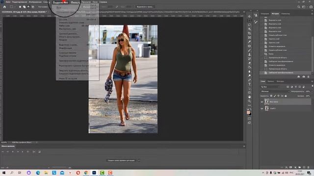Select the Clone Stamp tool
This screenshot has height=176, width=314.
[x=249, y=54]
